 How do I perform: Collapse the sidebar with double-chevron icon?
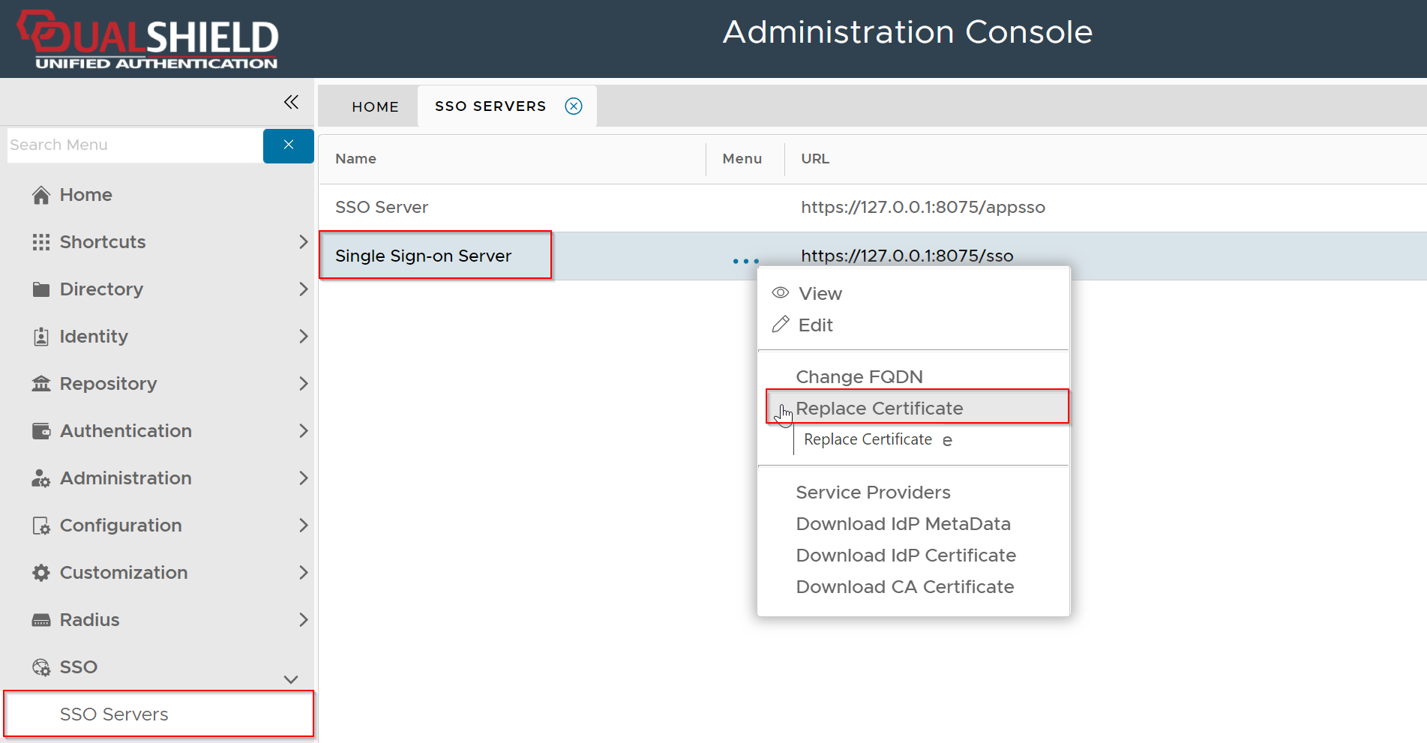click(291, 102)
